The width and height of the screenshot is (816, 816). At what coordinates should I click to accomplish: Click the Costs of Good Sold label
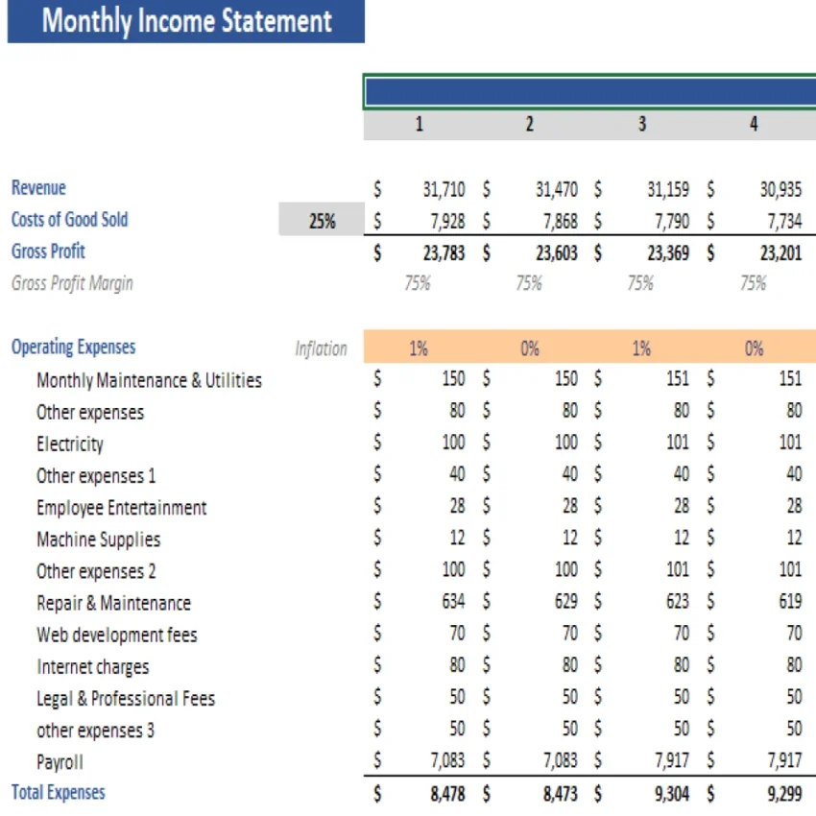point(69,219)
